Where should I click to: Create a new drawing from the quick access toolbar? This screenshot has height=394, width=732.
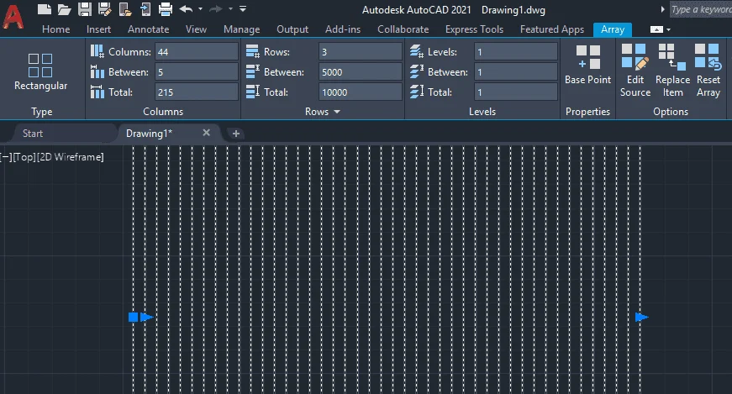44,9
